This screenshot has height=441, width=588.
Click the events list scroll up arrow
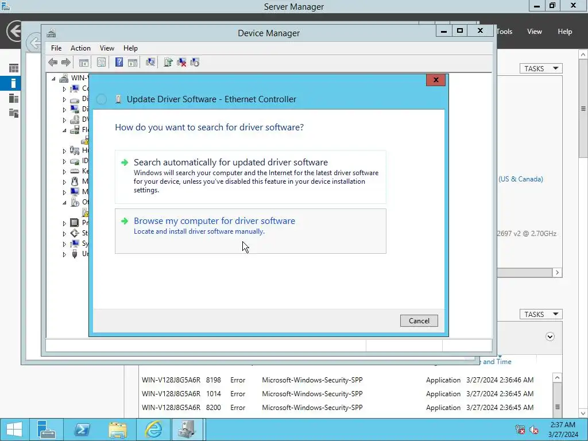(x=557, y=378)
